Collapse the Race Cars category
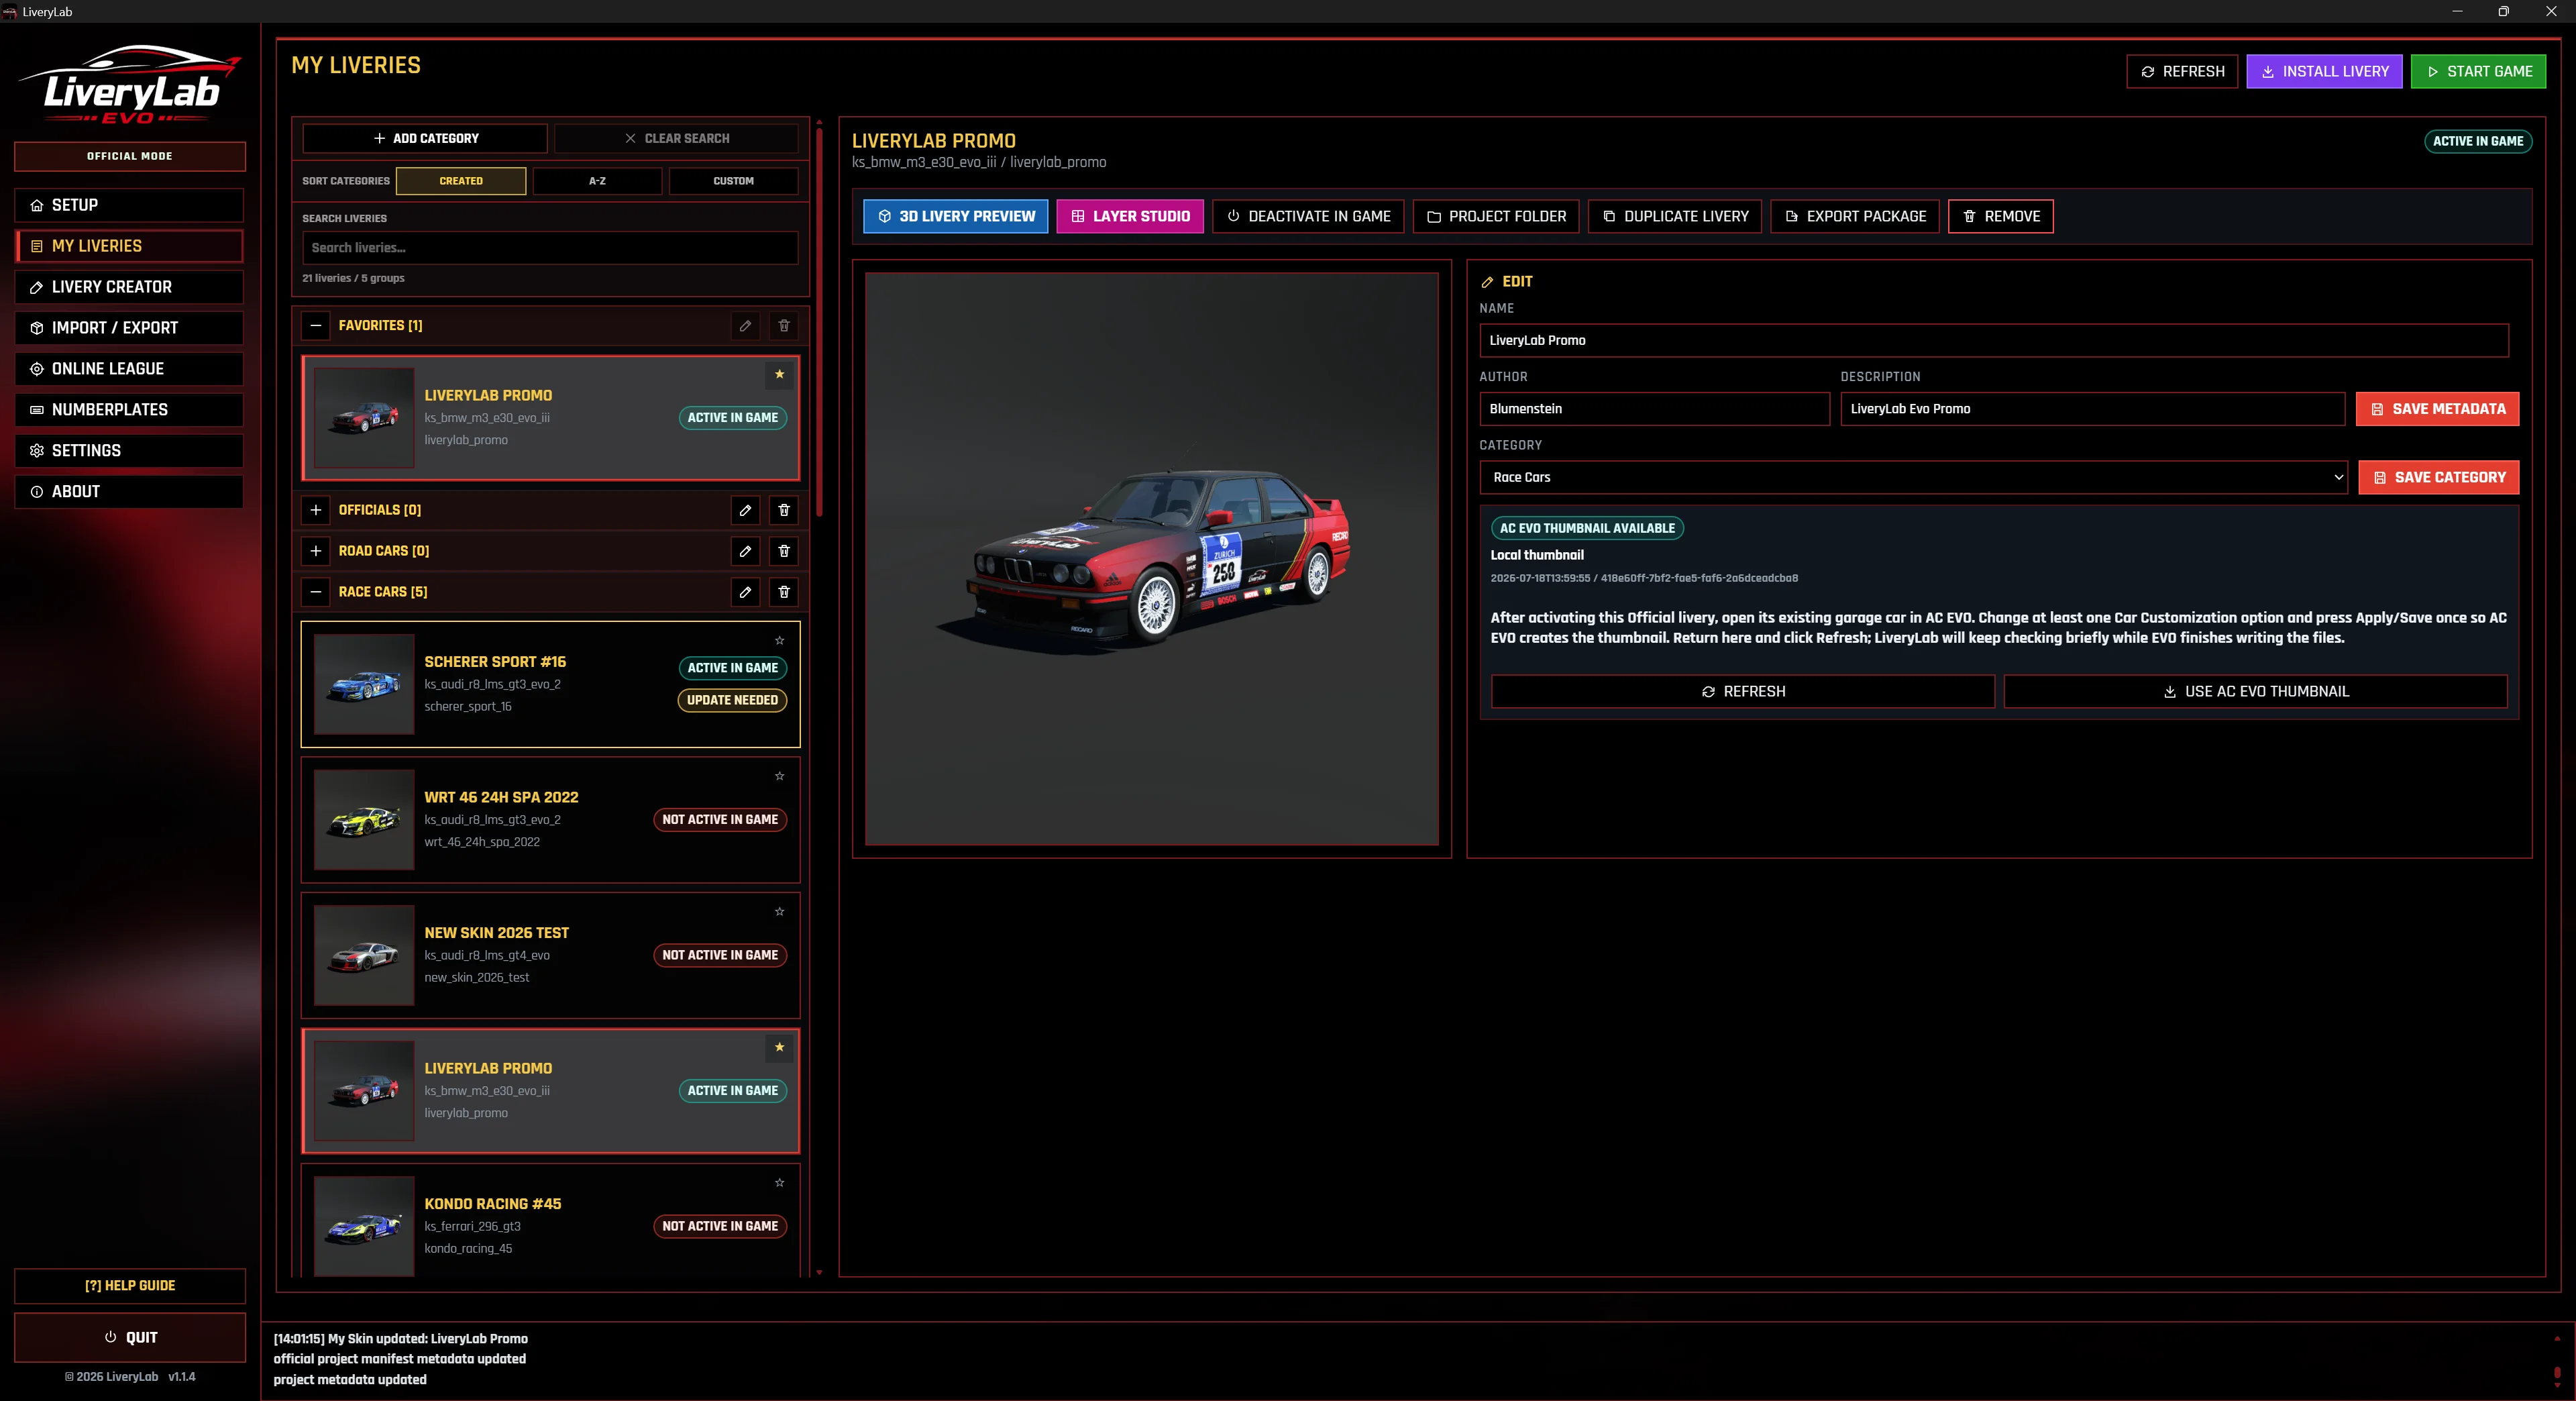The image size is (2576, 1401). pyautogui.click(x=316, y=592)
